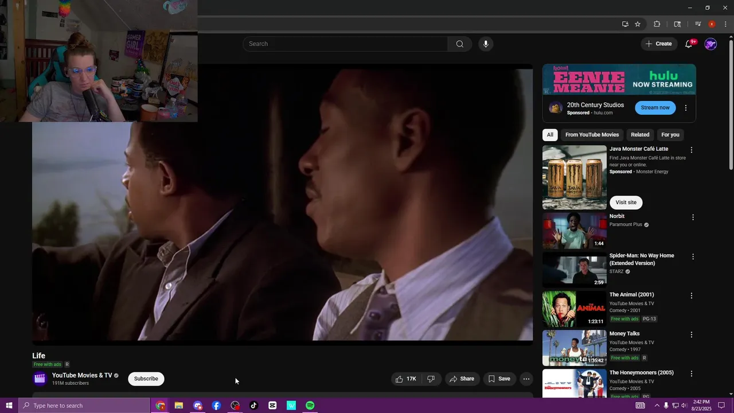Open the three-dot menu for Spider-Man: No Way Home
The height and width of the screenshot is (413, 734).
[693, 256]
